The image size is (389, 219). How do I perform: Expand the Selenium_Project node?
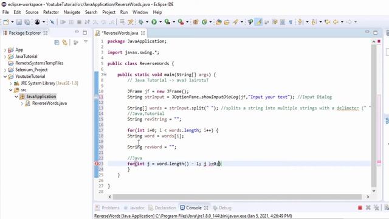(x=5, y=70)
